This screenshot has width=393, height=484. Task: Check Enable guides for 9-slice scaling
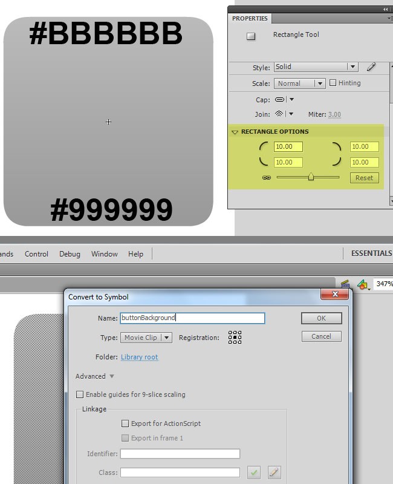click(x=80, y=394)
